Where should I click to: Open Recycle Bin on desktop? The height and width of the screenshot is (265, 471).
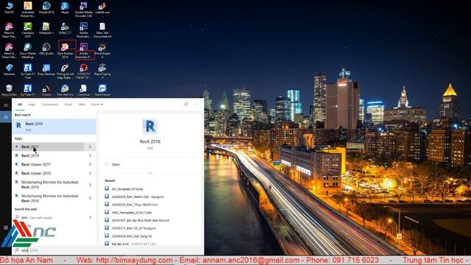pyautogui.click(x=9, y=90)
